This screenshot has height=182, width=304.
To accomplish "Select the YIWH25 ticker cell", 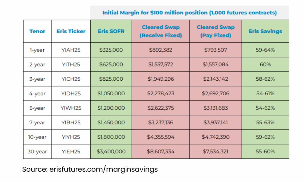I will click(x=71, y=108).
